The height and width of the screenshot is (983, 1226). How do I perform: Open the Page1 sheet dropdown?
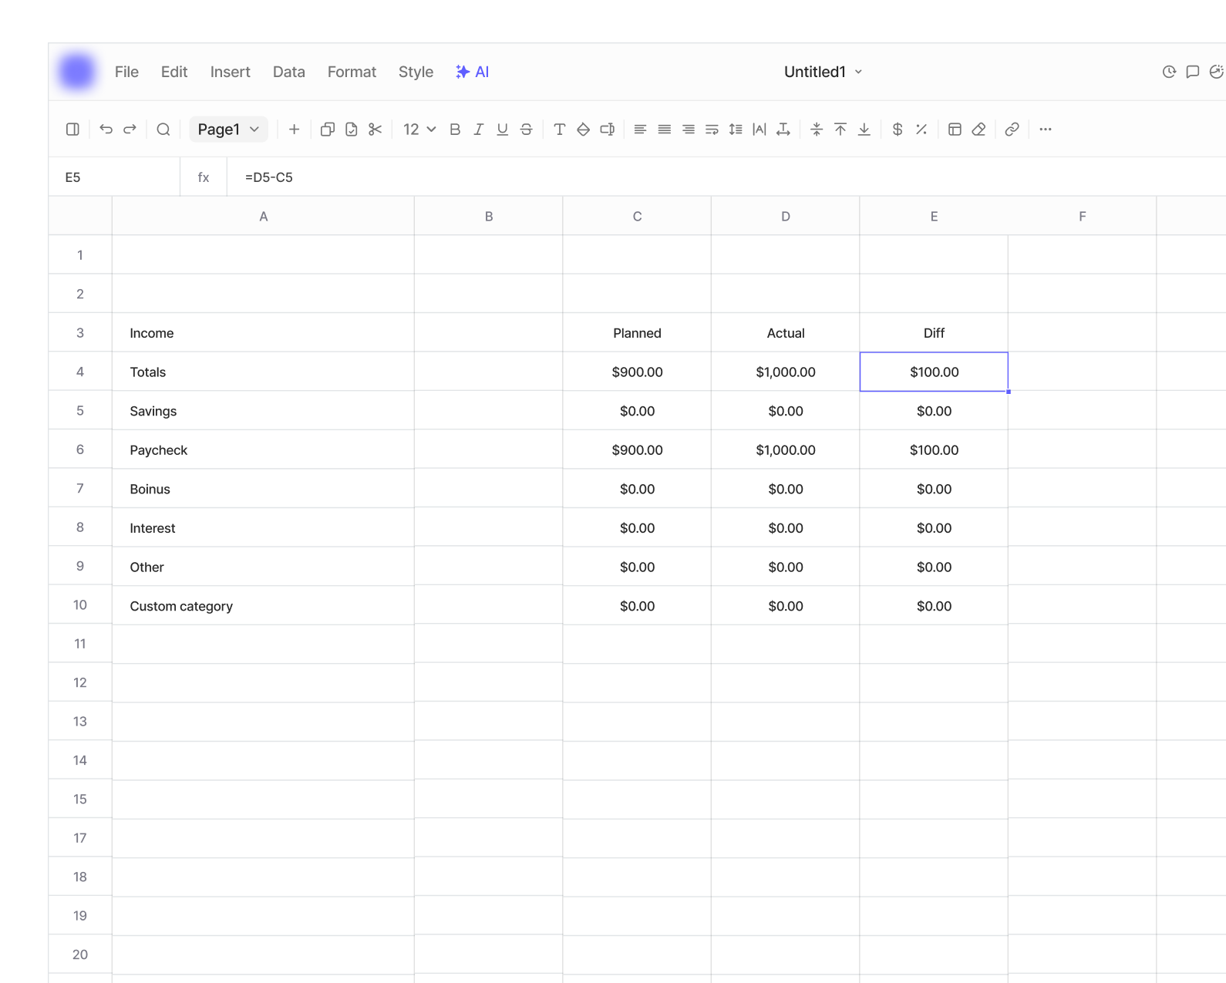click(x=228, y=130)
